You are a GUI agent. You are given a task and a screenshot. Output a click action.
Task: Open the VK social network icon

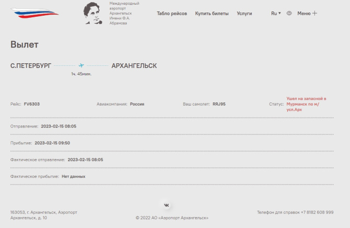point(167,206)
